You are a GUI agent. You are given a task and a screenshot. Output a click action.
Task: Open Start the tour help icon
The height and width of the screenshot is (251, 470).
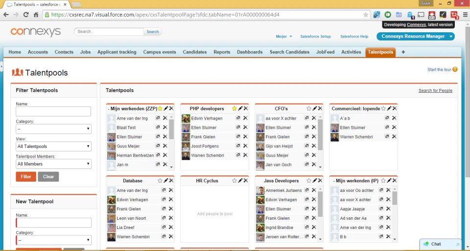pos(455,69)
